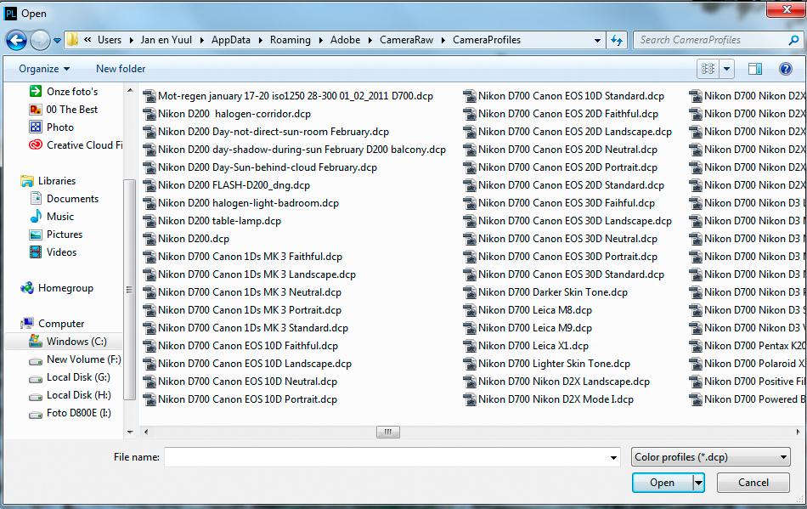Click Adobe in the address breadcrumb

tap(346, 40)
